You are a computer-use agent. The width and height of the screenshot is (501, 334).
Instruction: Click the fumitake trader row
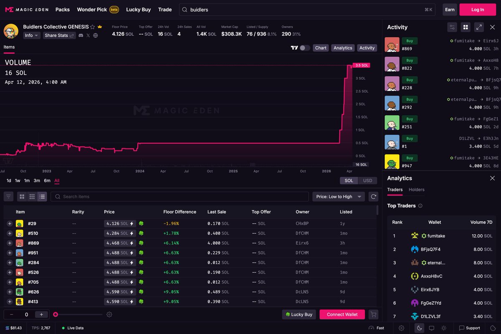click(x=443, y=236)
